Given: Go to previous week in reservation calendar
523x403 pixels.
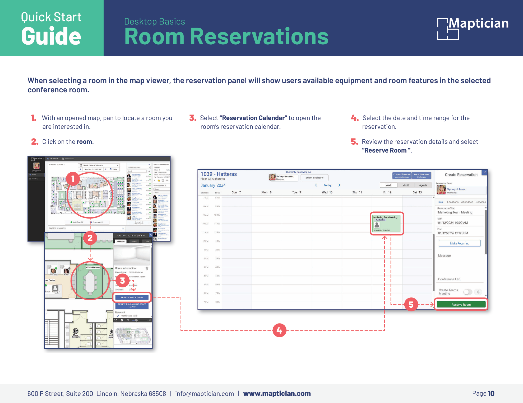Looking at the screenshot, I should coord(316,185).
